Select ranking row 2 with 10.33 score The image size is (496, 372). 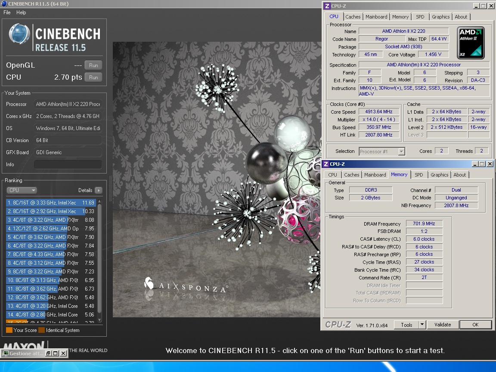tap(51, 211)
